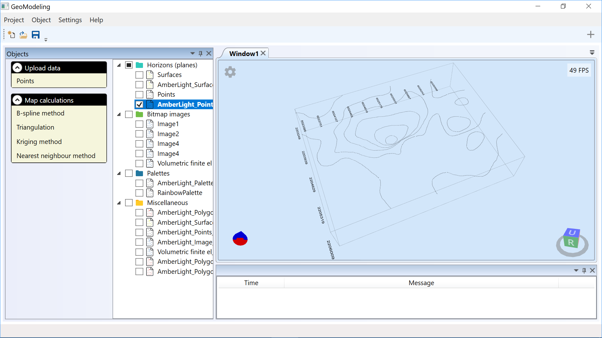
Task: Open the Settings menu
Action: [x=70, y=20]
